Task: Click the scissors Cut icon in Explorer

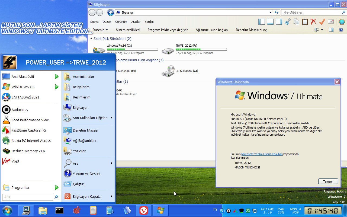Action: click(x=288, y=22)
